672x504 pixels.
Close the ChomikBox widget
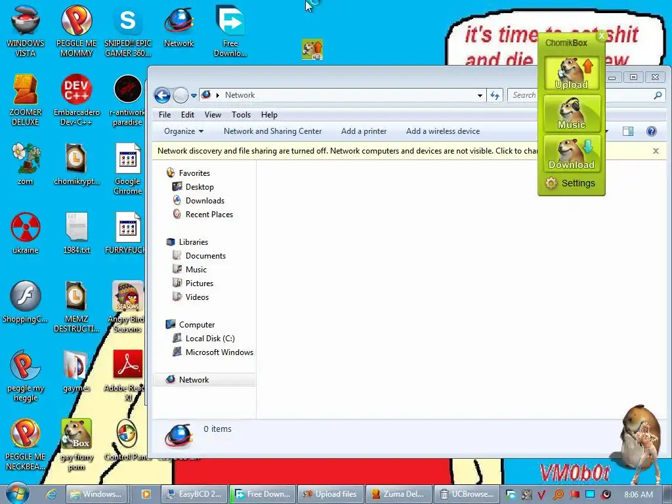coord(601,36)
